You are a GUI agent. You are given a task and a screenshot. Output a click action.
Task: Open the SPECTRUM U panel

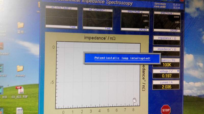click(135, 21)
